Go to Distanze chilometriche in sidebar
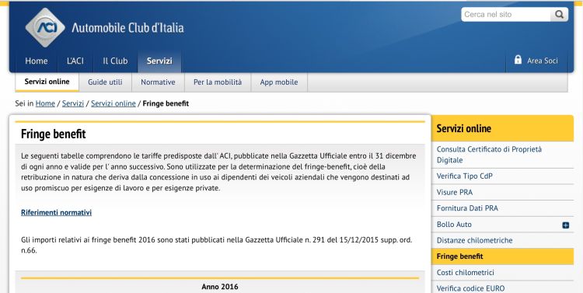This screenshot has height=293, width=583. click(x=474, y=240)
